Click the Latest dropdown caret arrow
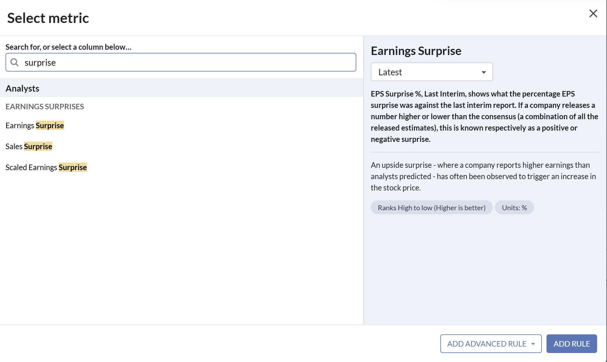Viewport: 607px width, 362px height. point(484,72)
